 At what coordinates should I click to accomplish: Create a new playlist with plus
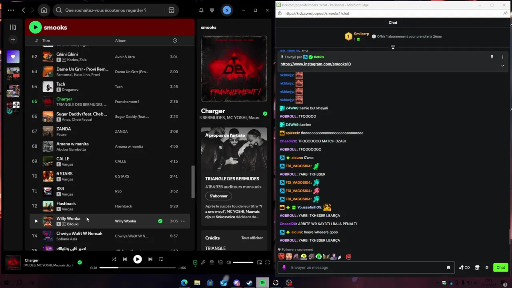(x=13, y=39)
